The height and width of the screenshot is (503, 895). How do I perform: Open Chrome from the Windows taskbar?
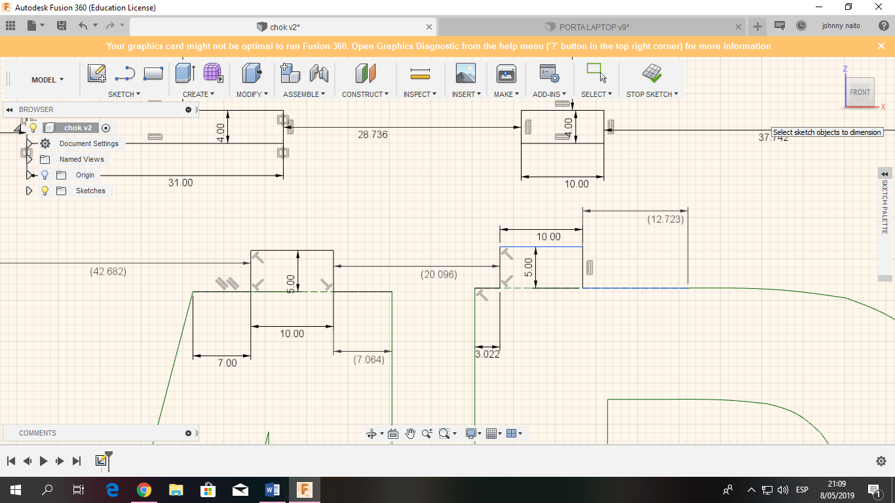tap(144, 490)
